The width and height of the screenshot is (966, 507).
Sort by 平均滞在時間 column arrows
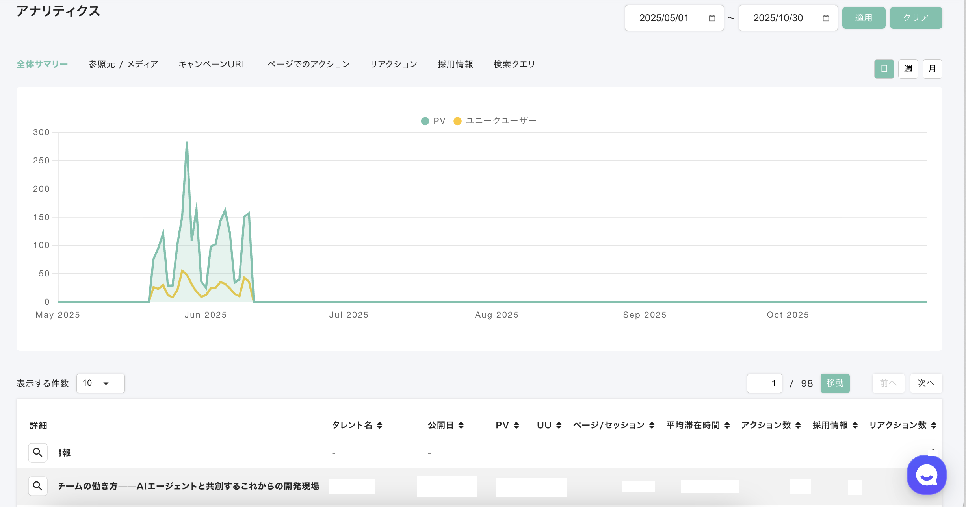pyautogui.click(x=727, y=425)
